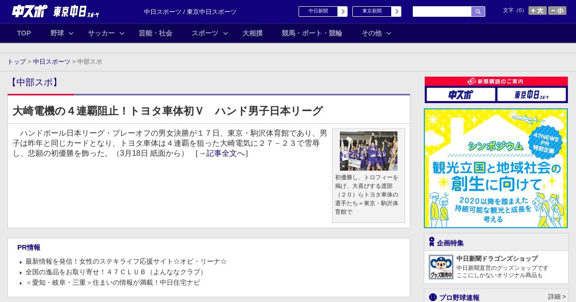
Task: Open the その他 menu
Action: (x=372, y=33)
